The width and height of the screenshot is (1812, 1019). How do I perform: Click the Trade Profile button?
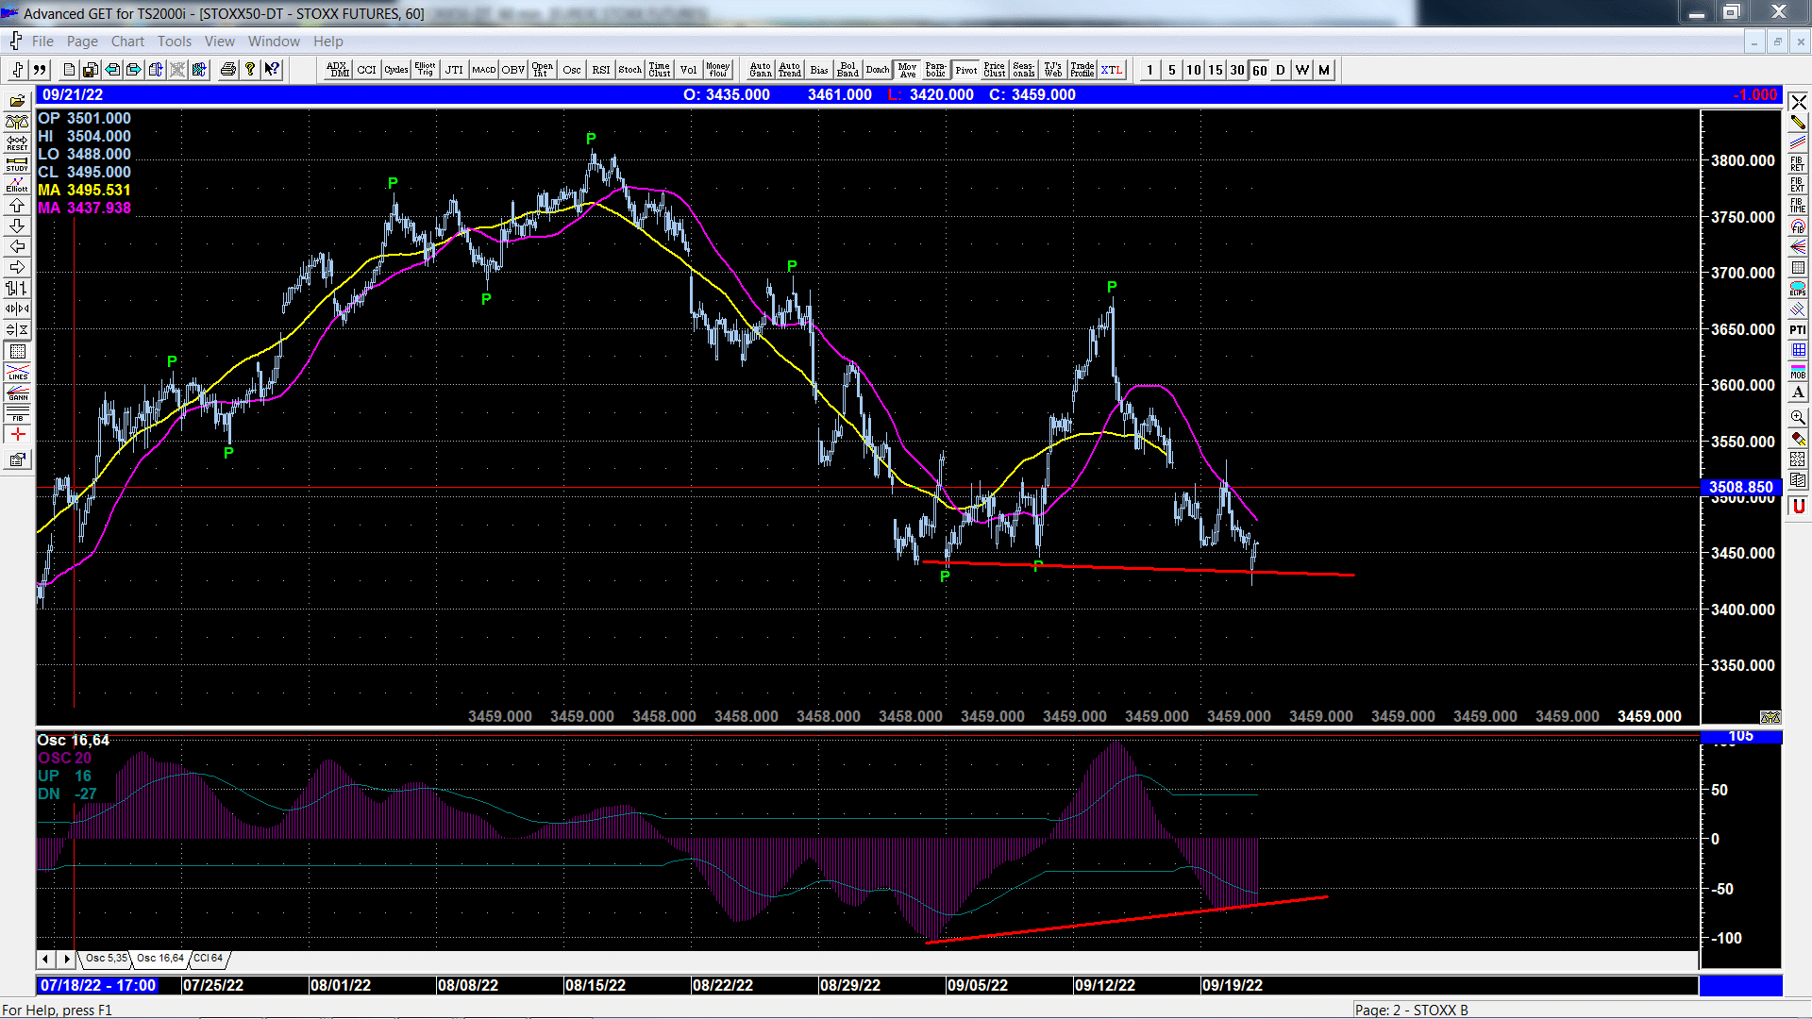click(x=1082, y=70)
